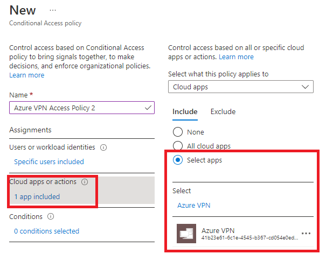Click the Azure VPN app ID text
This screenshot has height=254, width=326.
coord(249,238)
